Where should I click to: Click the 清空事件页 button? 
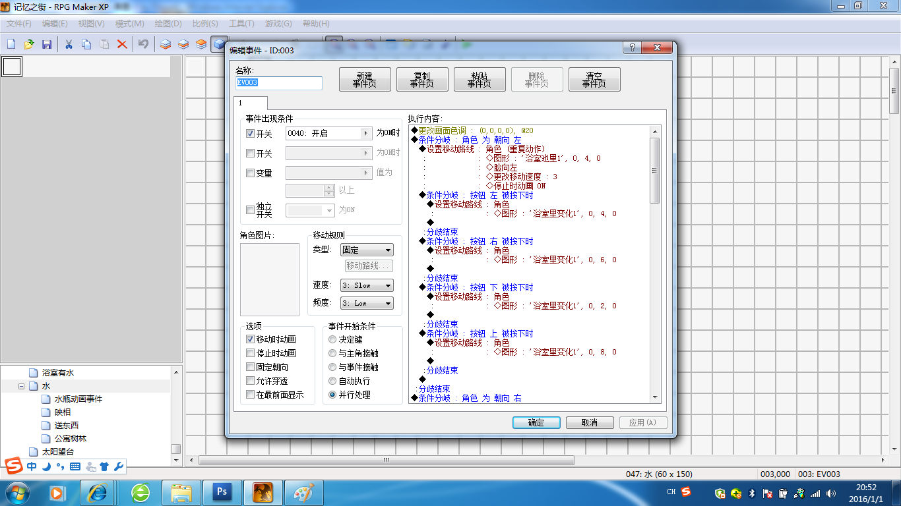pos(594,80)
